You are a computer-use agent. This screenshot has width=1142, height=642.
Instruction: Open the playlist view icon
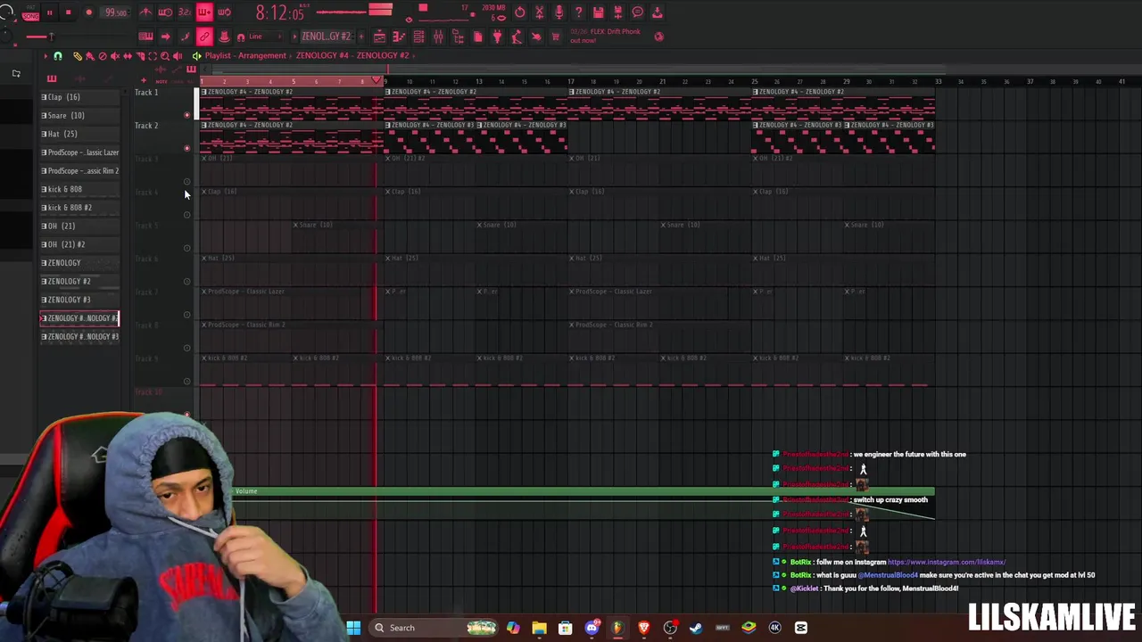tap(379, 37)
